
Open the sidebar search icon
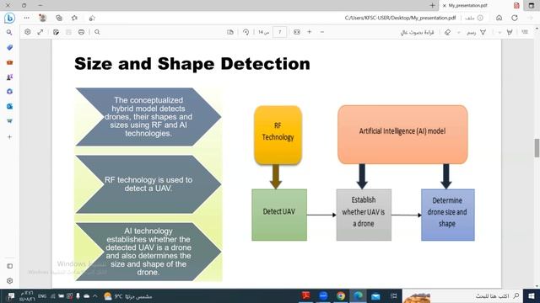tap(9, 32)
